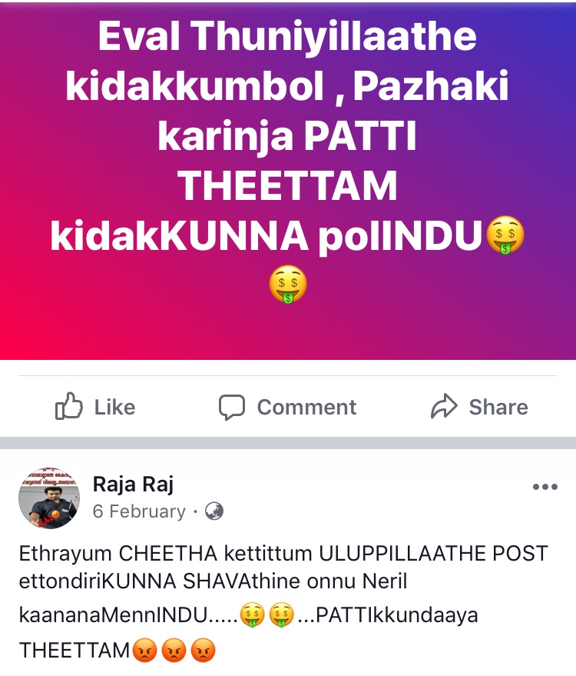This screenshot has width=576, height=676.
Task: Click the centered money-mouth emoji on the last line
Action: [x=288, y=284]
